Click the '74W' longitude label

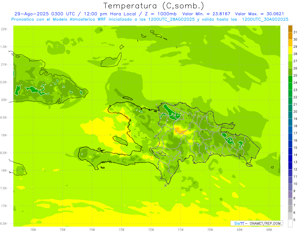tap(92, 230)
